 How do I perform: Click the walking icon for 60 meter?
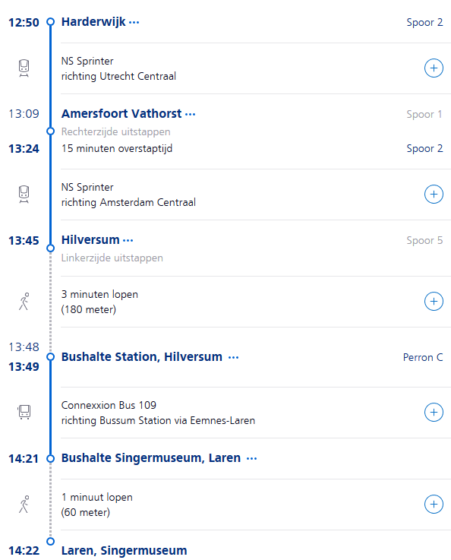(24, 505)
